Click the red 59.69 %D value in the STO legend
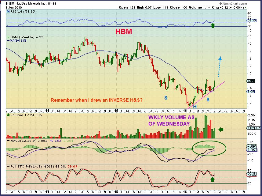 click(x=72, y=167)
